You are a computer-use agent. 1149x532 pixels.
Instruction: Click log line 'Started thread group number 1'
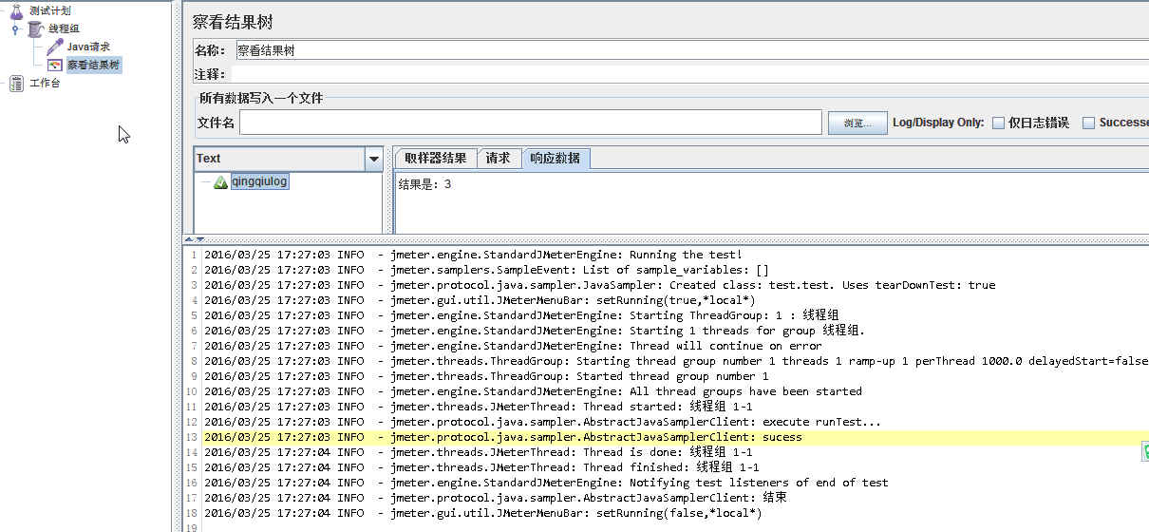pos(486,376)
